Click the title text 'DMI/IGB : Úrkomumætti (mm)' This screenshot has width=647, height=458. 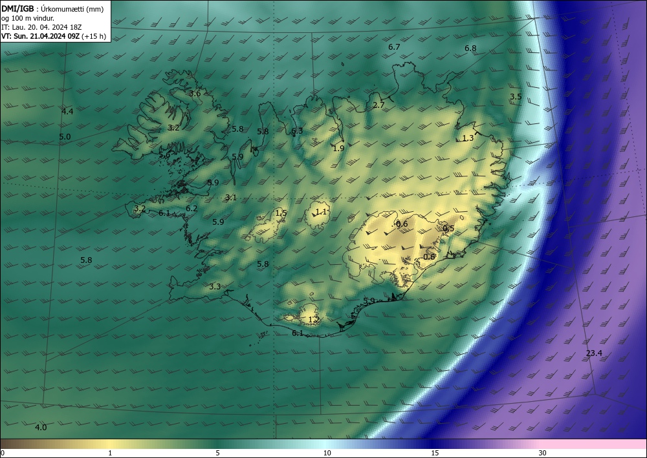point(52,9)
